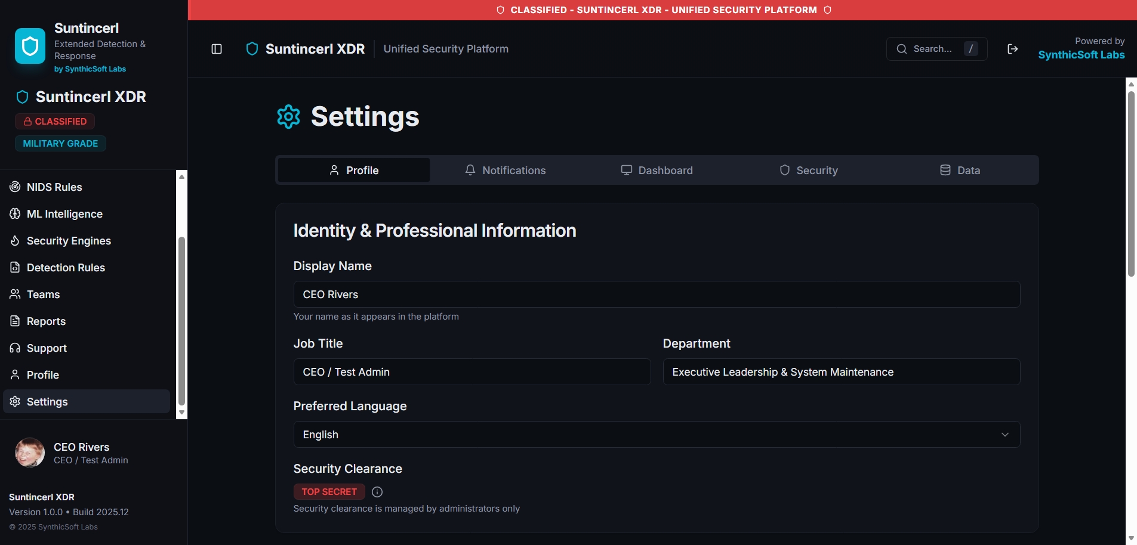Click the Support headset icon

(15, 348)
